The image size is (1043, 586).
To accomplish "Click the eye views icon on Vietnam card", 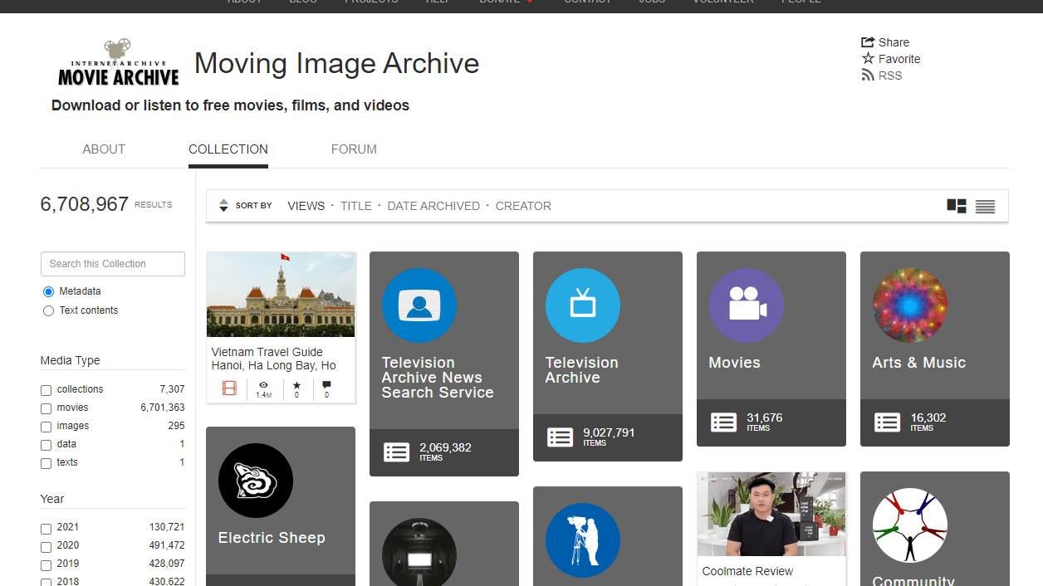I will point(263,385).
